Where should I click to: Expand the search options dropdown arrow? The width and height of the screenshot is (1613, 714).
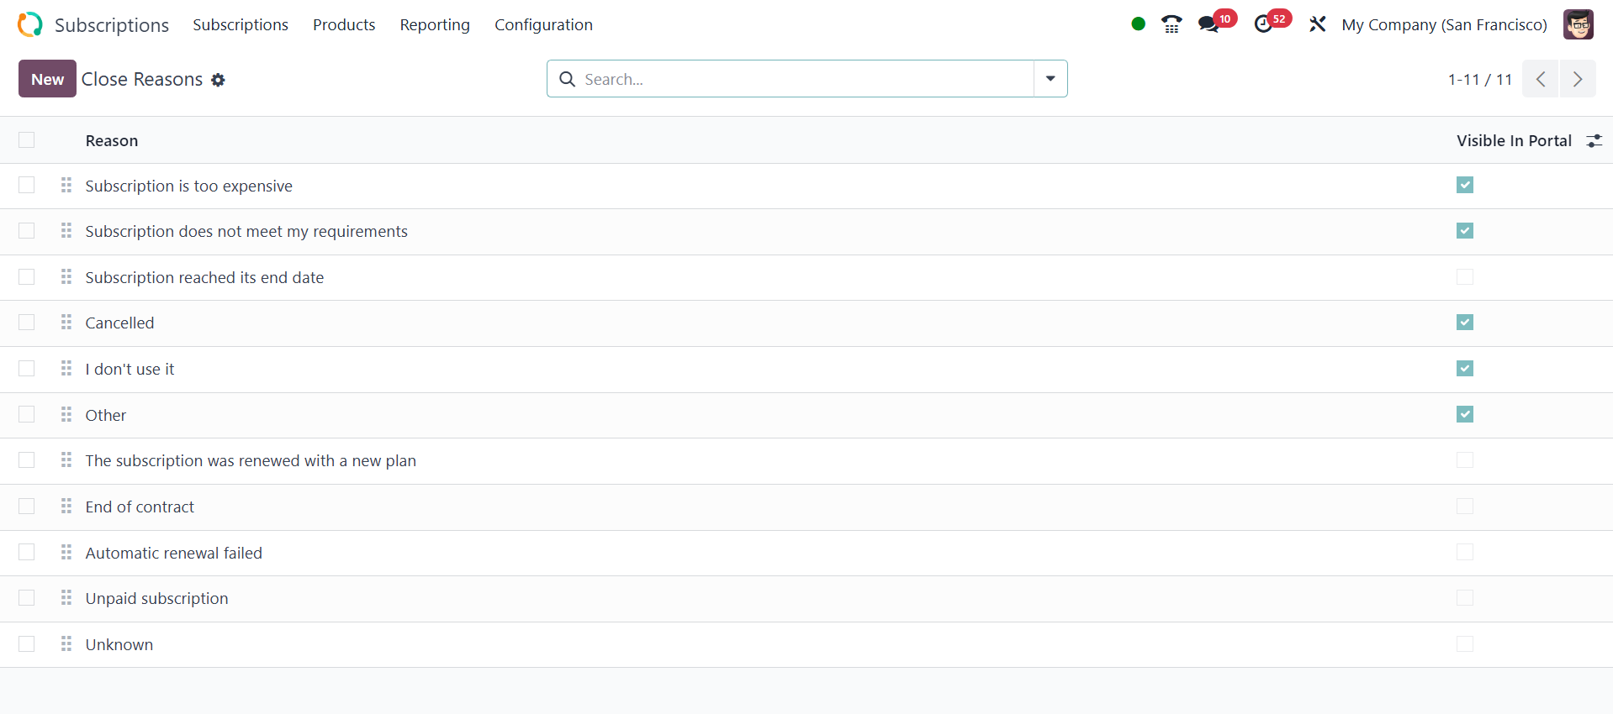pos(1050,79)
